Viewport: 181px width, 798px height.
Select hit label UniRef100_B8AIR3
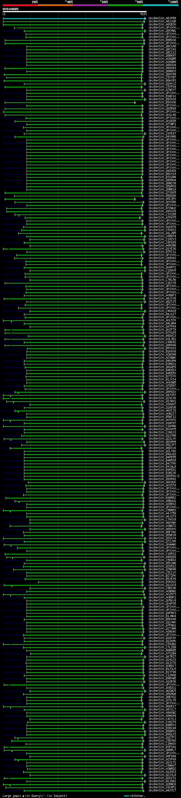click(162, 81)
